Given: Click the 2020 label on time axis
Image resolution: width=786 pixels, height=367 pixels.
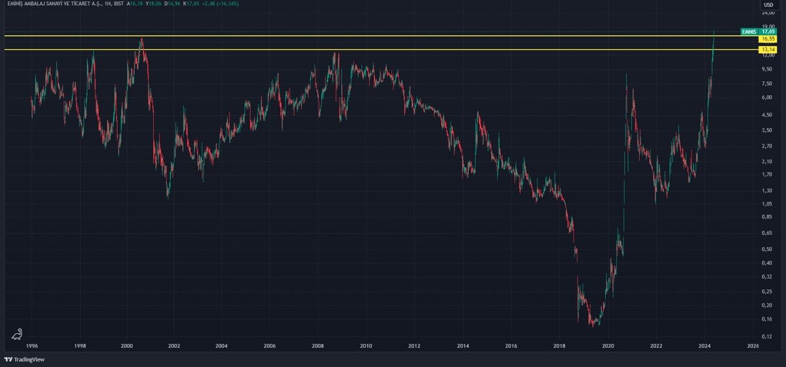Looking at the screenshot, I should pyautogui.click(x=608, y=345).
